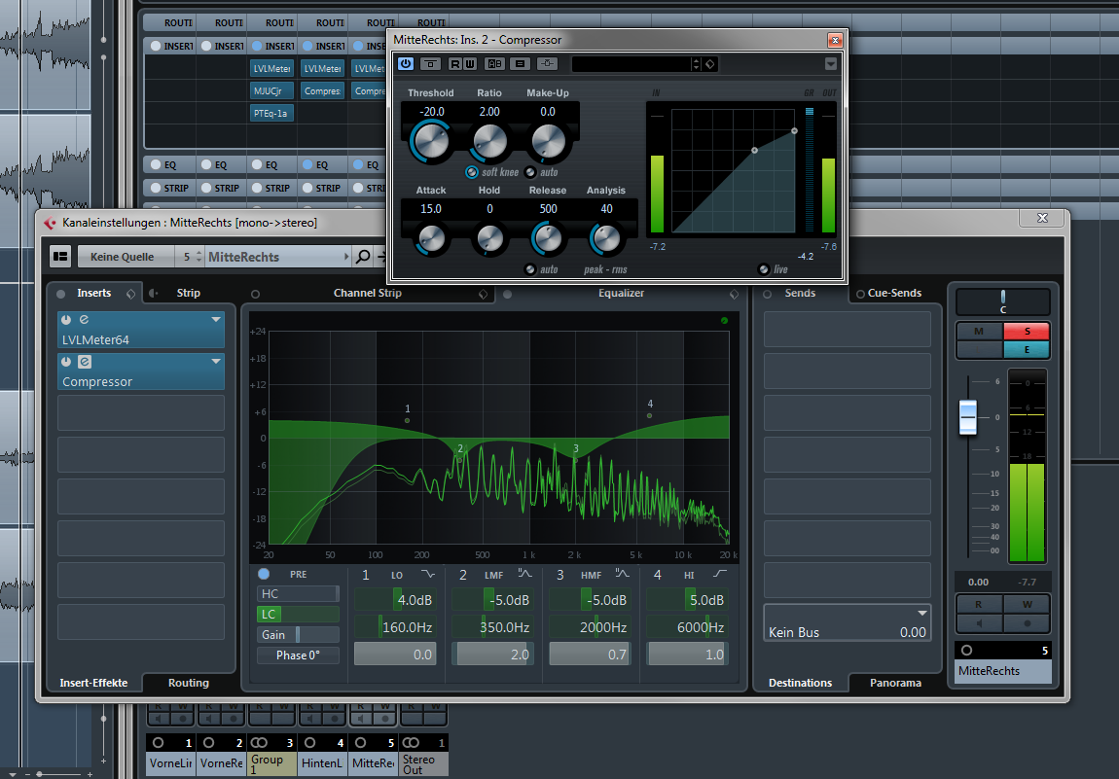The height and width of the screenshot is (779, 1119).
Task: Click the Write automation W button in channel fader section
Action: 1027,604
